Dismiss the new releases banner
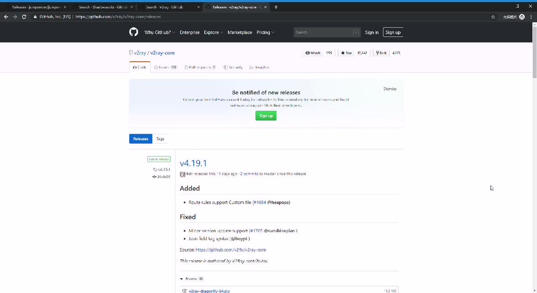This screenshot has height=293, width=537. pyautogui.click(x=390, y=89)
